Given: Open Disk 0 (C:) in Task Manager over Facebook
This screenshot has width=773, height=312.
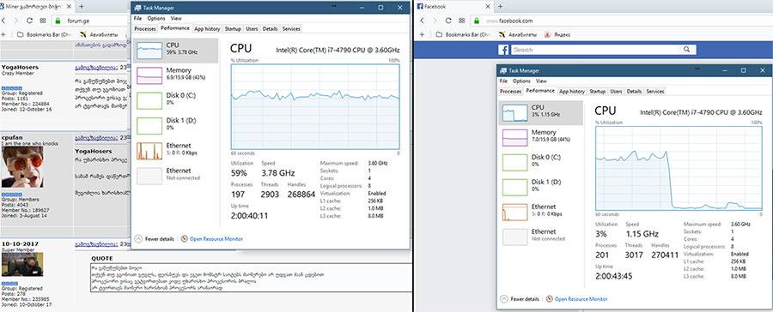Looking at the screenshot, I should pos(541,162).
